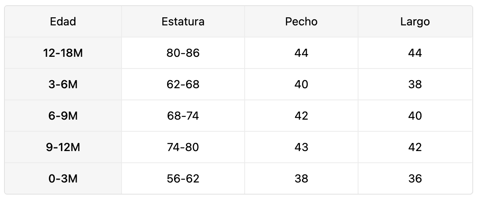Select the 12-18M age row label
Image resolution: width=478 pixels, height=199 pixels.
[63, 53]
